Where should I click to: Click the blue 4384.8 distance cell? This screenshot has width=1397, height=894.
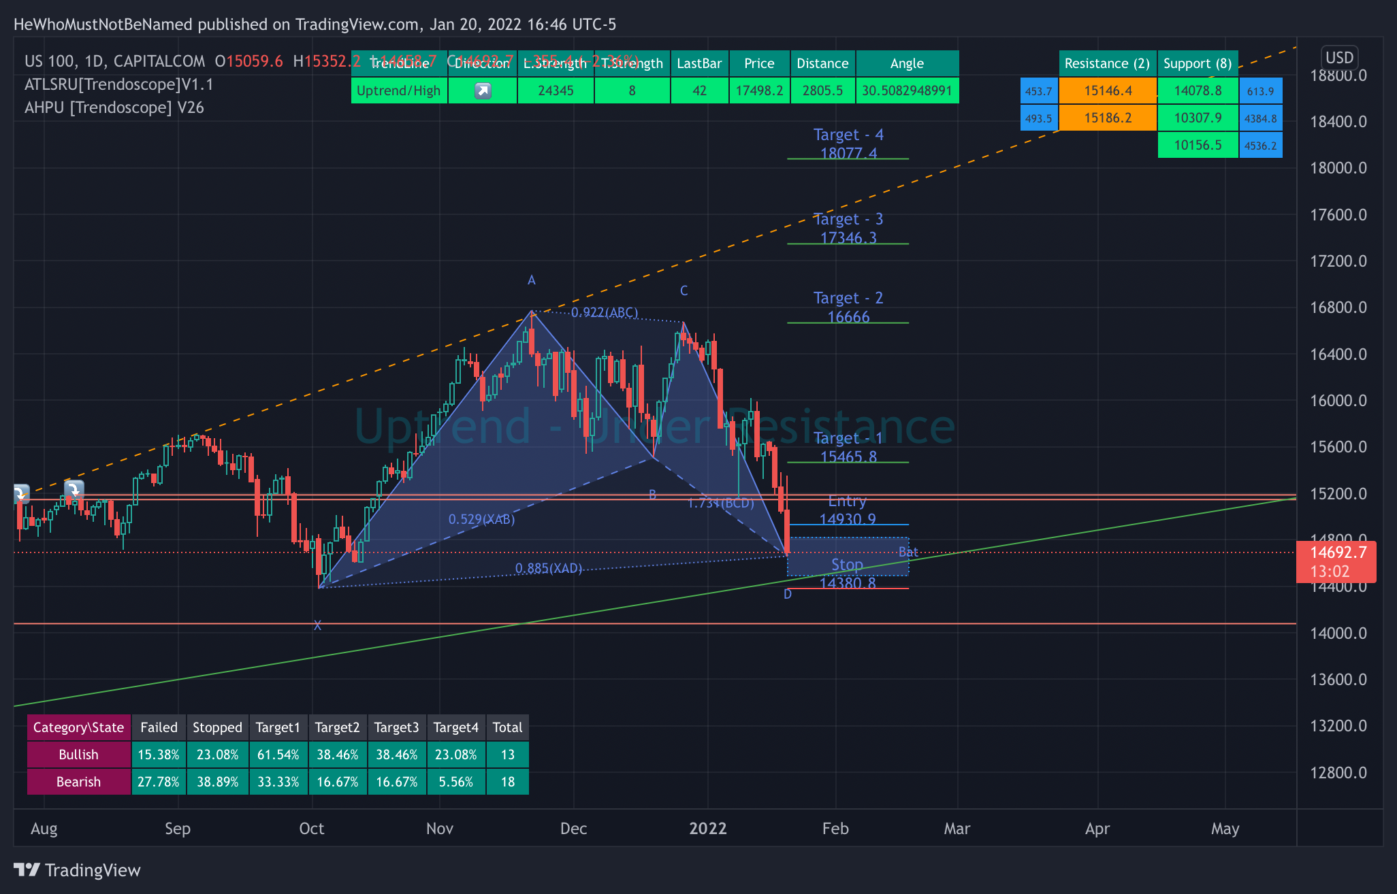(x=1261, y=118)
